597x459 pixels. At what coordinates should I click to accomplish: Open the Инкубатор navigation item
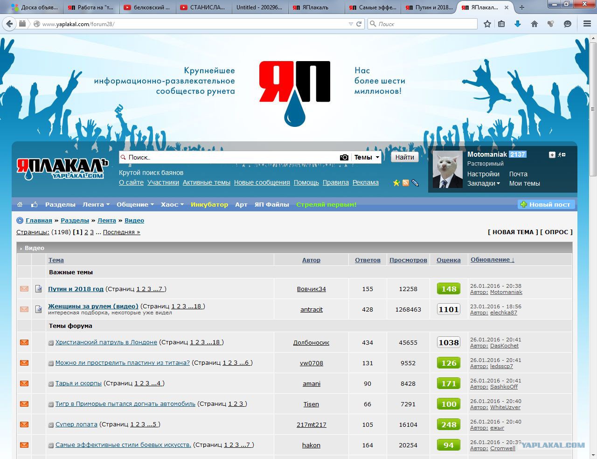pyautogui.click(x=209, y=204)
